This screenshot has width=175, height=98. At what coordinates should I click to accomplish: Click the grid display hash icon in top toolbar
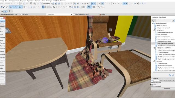[85, 4]
